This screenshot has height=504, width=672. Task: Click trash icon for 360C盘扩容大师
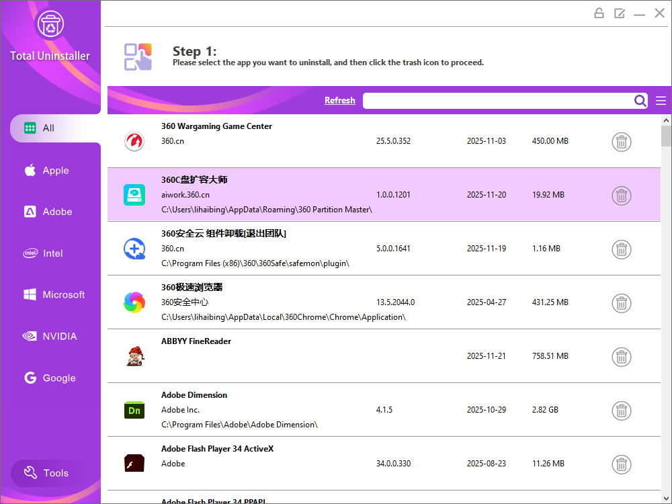pos(622,196)
